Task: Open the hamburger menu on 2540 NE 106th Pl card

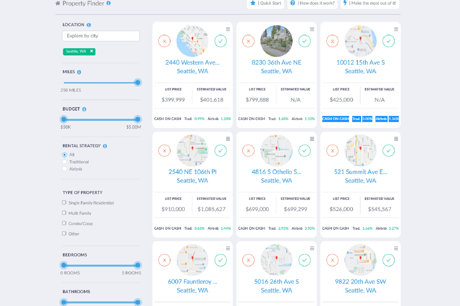Action: [x=228, y=139]
